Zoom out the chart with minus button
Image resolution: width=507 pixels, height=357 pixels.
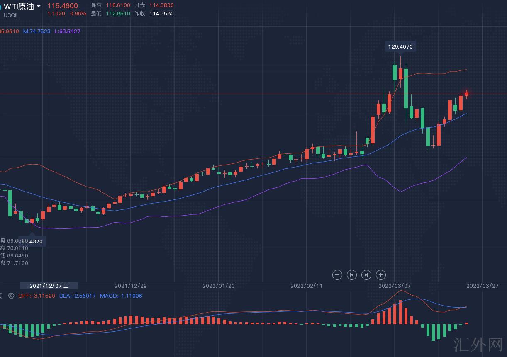pos(337,274)
